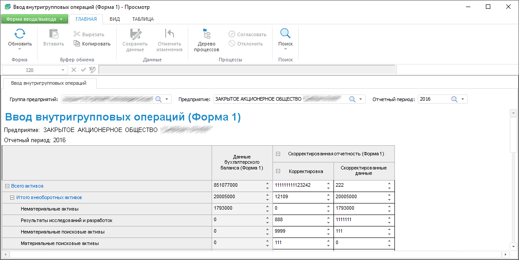Image resolution: width=519 pixels, height=260 pixels.
Task: Open the Дерево процессов tree icon
Action: coord(206,34)
